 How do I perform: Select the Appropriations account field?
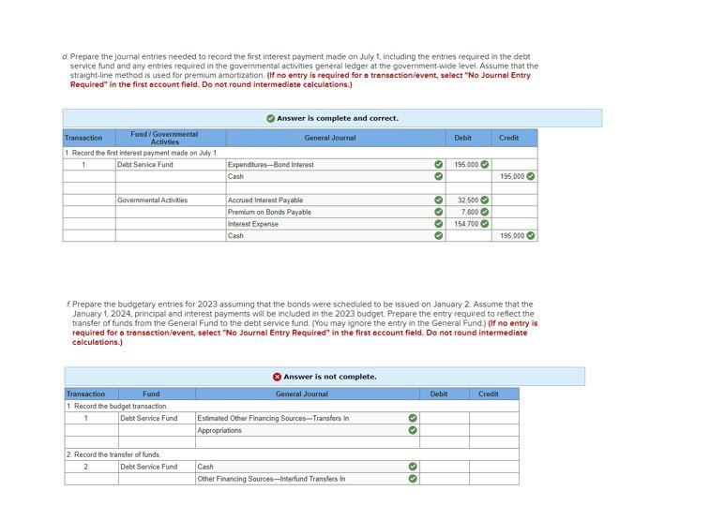point(308,430)
